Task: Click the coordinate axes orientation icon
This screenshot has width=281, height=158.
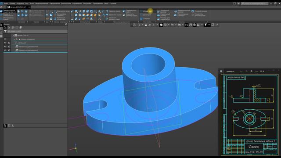Action: coord(154,25)
